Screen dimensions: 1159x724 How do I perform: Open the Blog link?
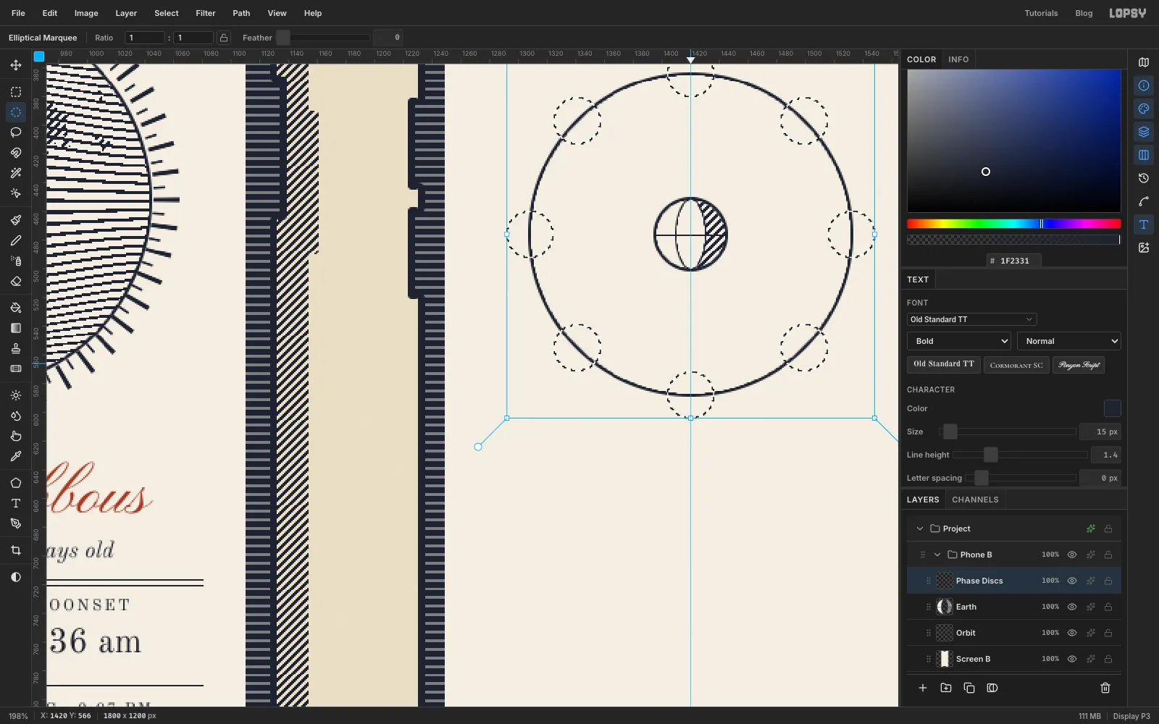click(1084, 13)
